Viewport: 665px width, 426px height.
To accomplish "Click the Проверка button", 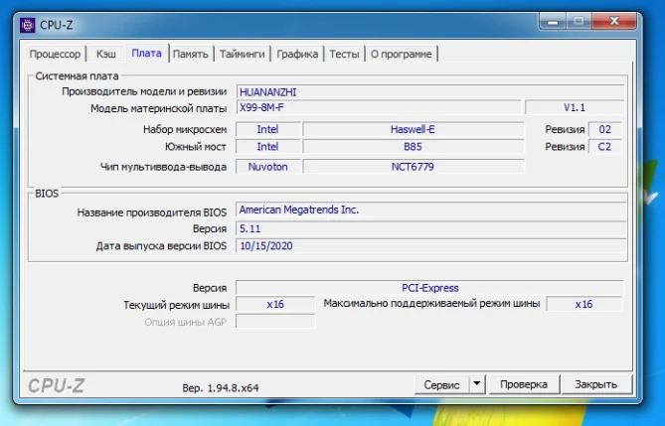I will coord(524,384).
